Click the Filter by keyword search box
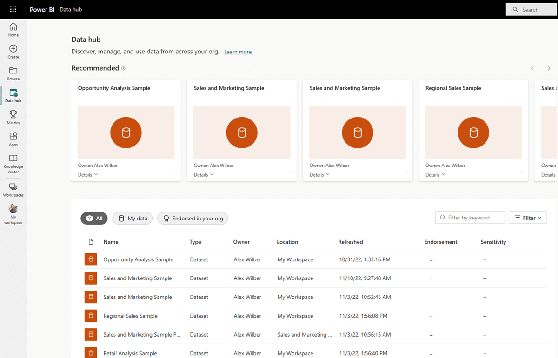558x358 pixels. [470, 217]
